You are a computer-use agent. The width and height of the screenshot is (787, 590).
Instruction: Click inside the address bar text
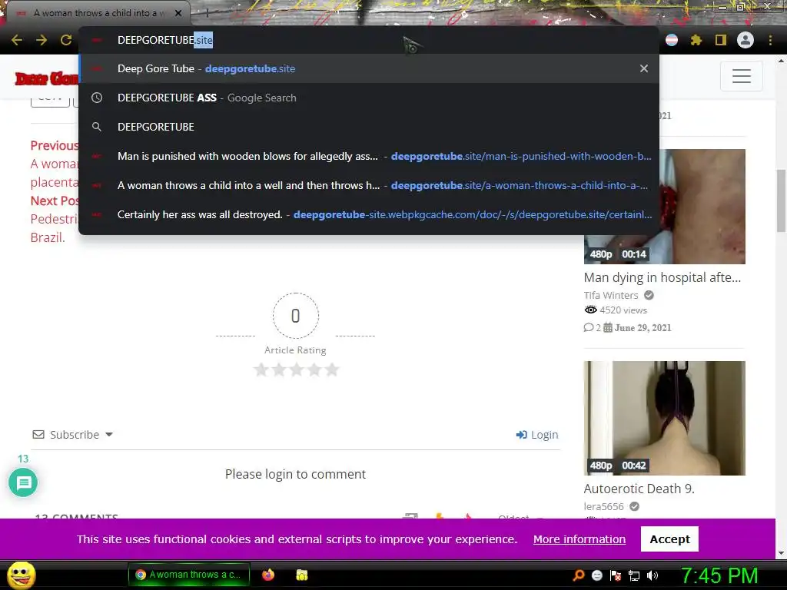[165, 40]
